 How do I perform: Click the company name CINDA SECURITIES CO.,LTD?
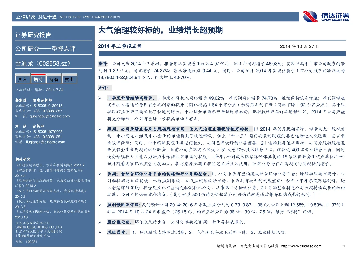pyautogui.click(x=39, y=227)
